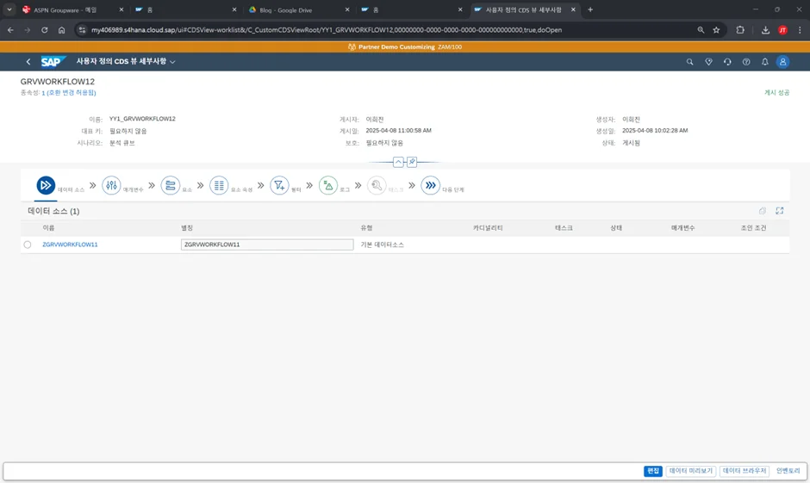The width and height of the screenshot is (810, 483).
Task: Select the ZGRVWORKFLOW11 row radio button
Action: pyautogui.click(x=28, y=245)
